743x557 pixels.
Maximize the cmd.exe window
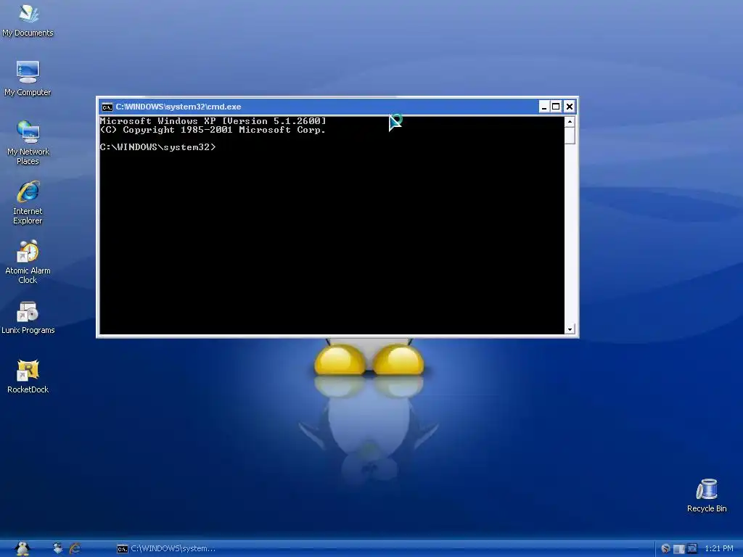click(556, 107)
